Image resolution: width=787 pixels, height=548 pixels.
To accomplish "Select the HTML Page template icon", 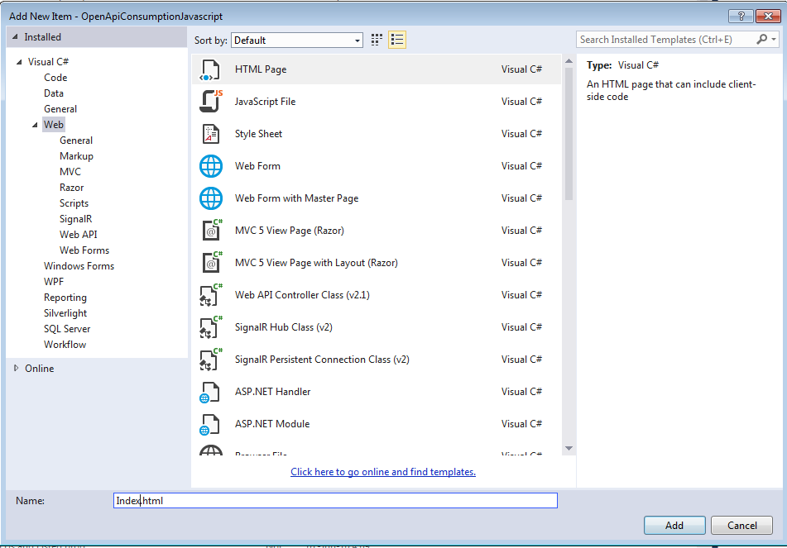I will pos(211,69).
